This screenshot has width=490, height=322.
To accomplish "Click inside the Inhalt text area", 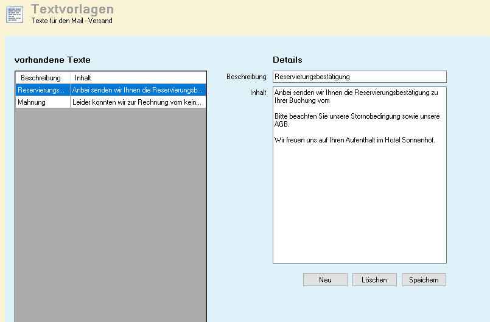I will tap(359, 201).
